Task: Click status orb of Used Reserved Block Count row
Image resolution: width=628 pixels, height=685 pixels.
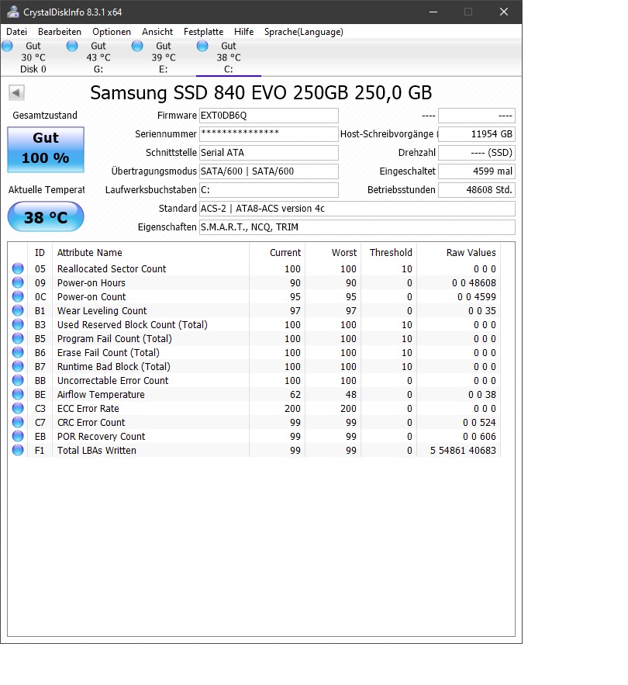Action: tap(18, 324)
